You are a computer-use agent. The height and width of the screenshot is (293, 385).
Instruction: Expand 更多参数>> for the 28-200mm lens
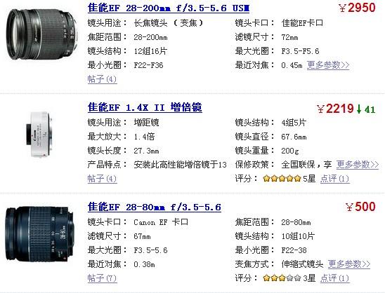[x=328, y=65]
